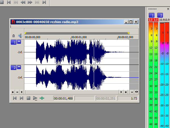Go to end in the main transport toolbar
The image size is (170, 128).
point(44,2)
